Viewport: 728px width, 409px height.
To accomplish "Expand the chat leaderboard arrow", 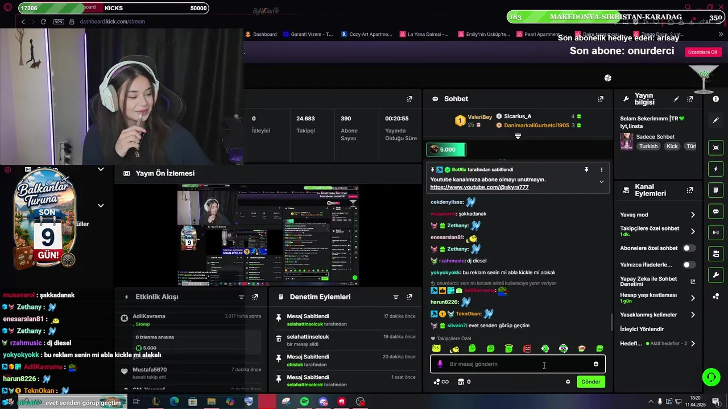I will coord(518,136).
